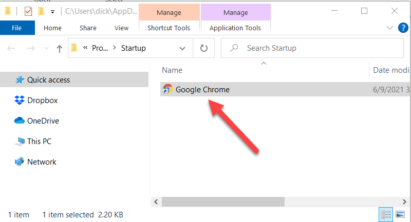Open the File menu
This screenshot has width=411, height=222.
17,28
